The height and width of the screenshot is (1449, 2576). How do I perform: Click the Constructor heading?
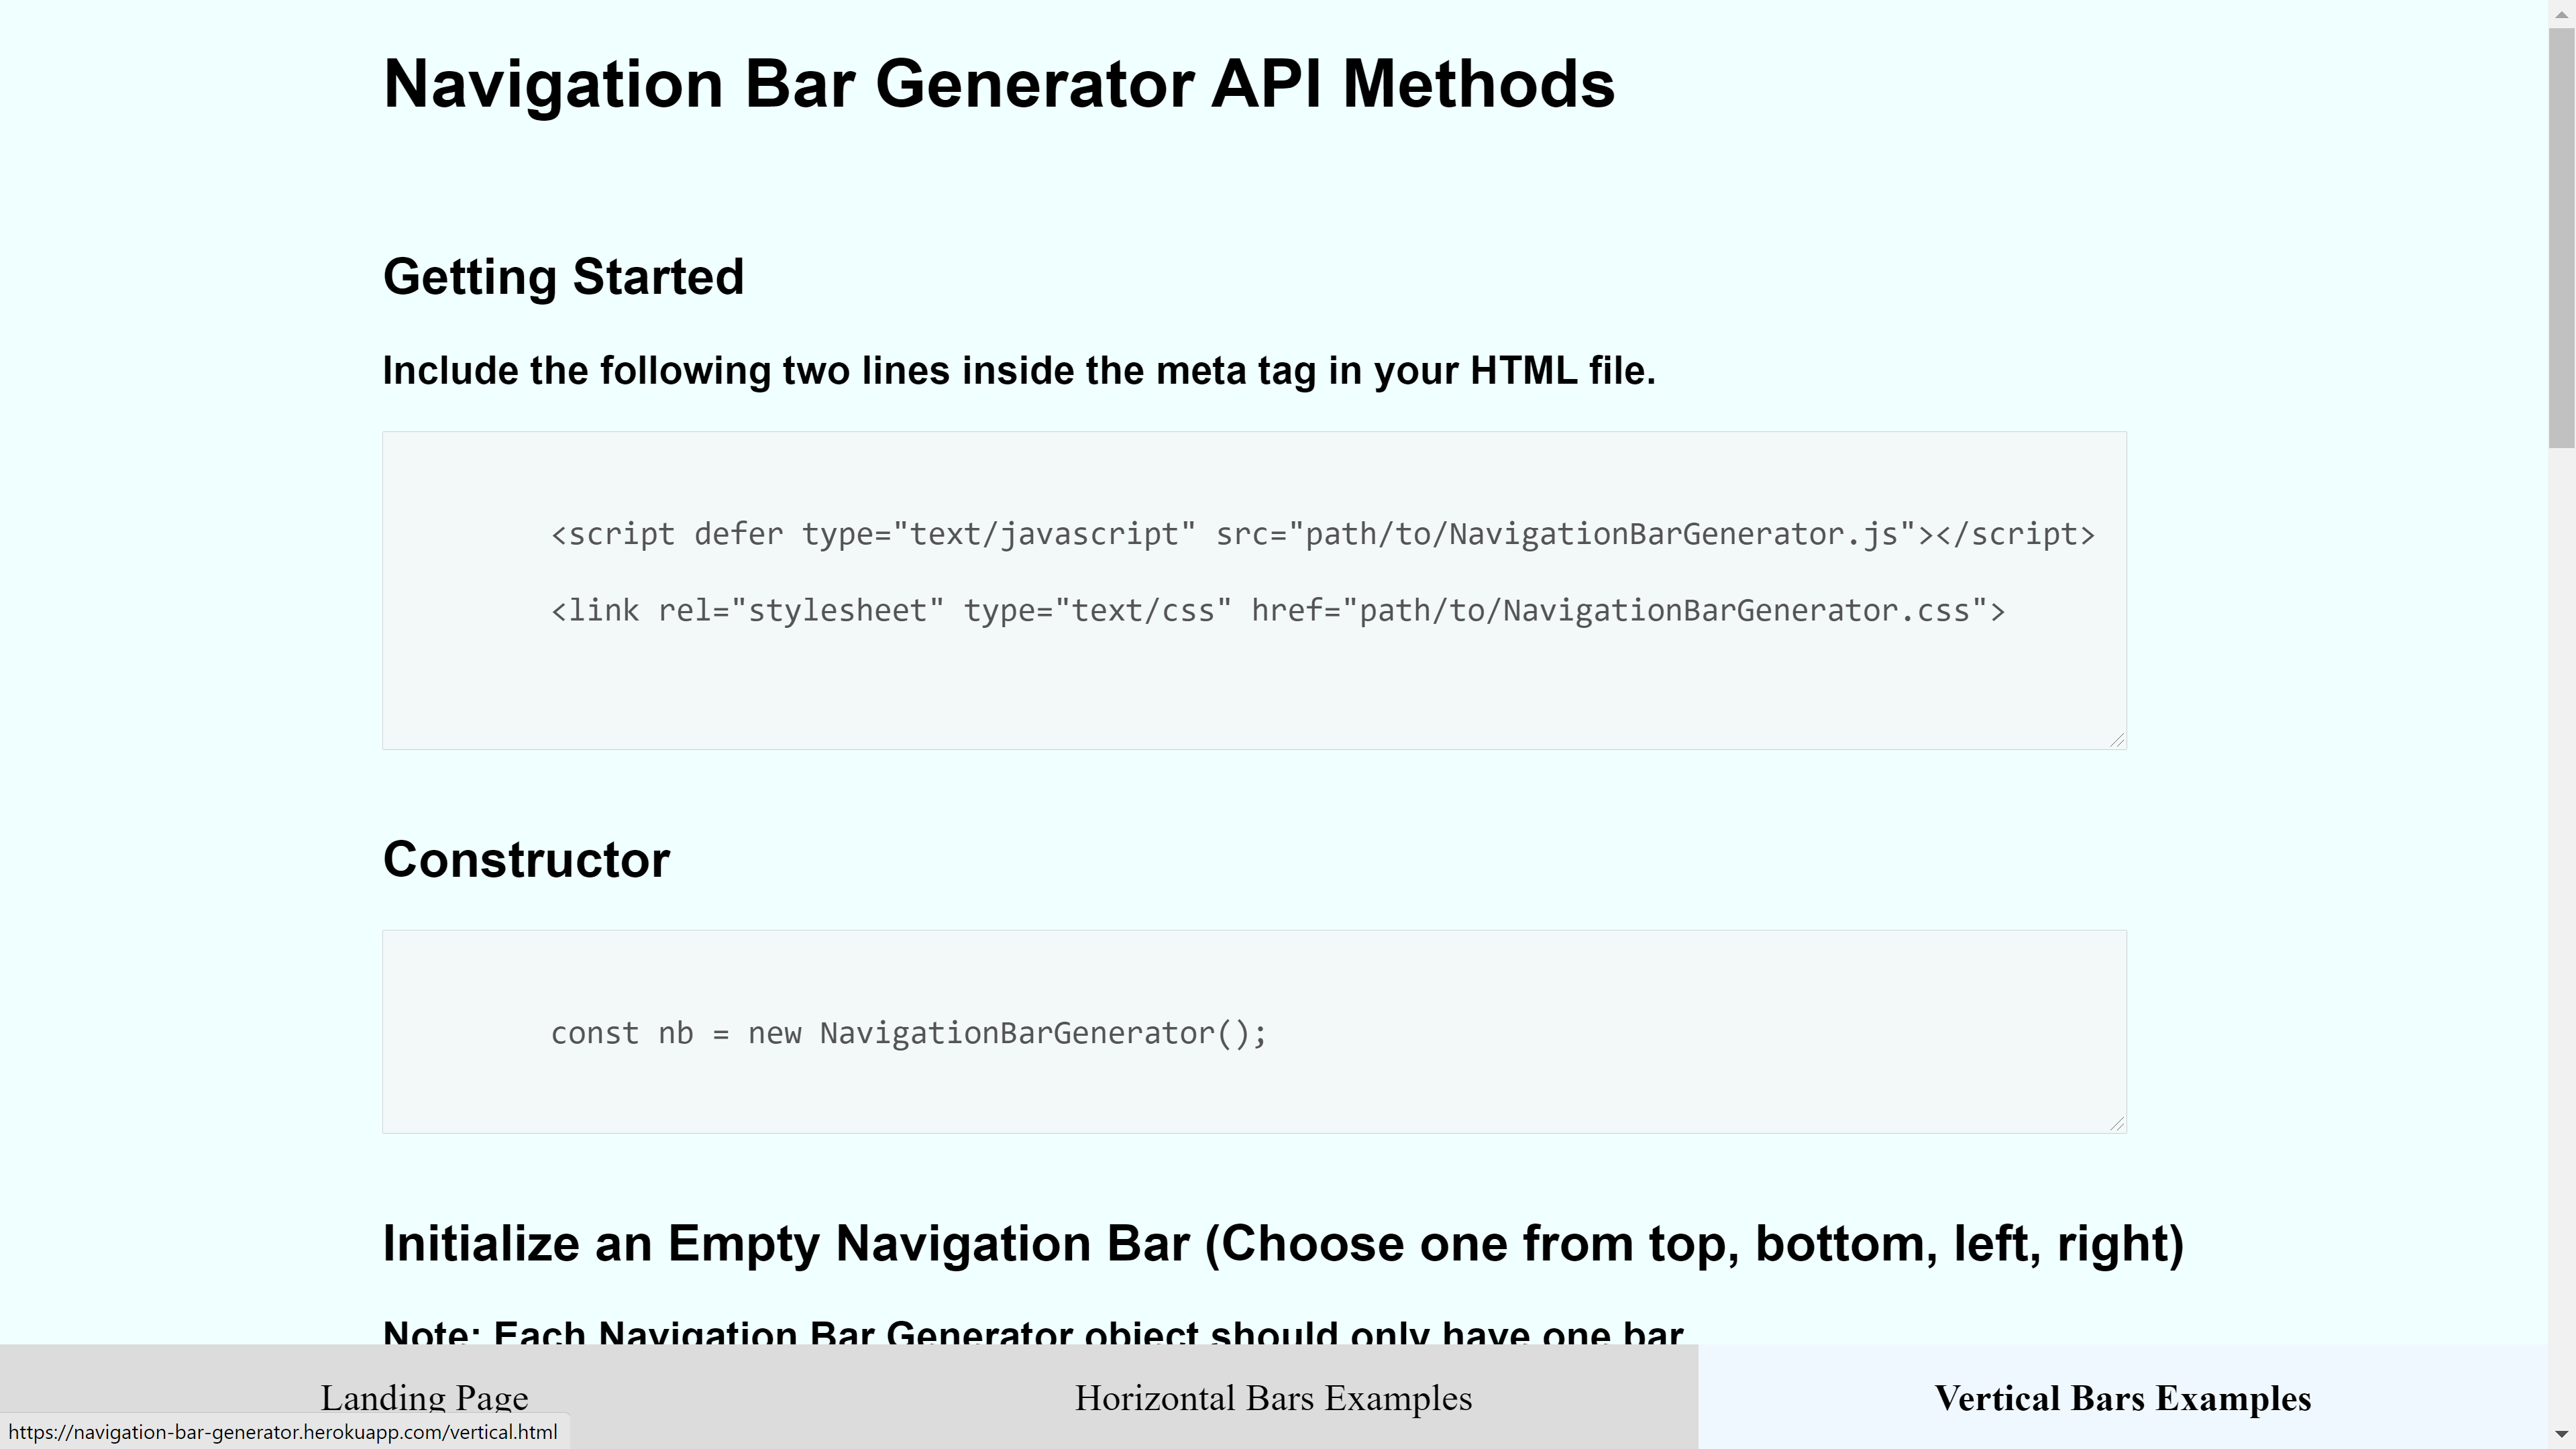526,860
